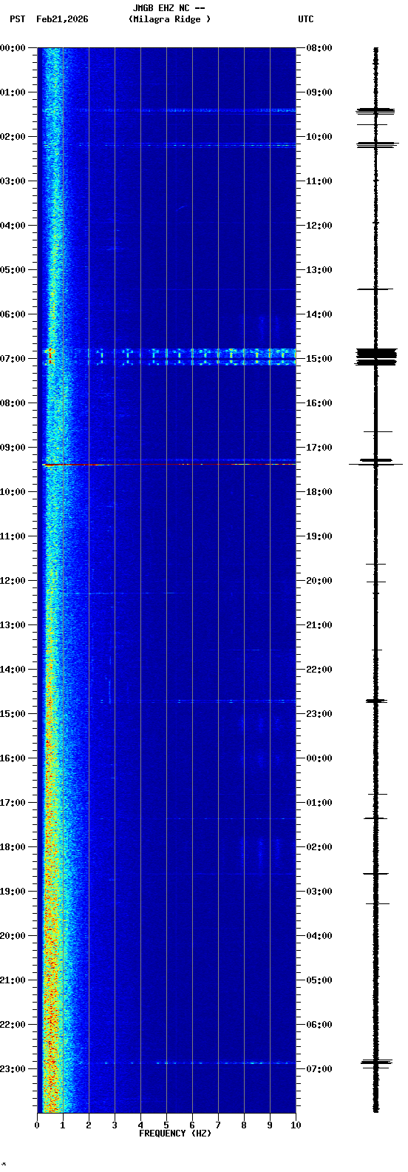This screenshot has height=1172, width=408.
Task: Click the Feb21,2026 date label
Action: (x=62, y=19)
